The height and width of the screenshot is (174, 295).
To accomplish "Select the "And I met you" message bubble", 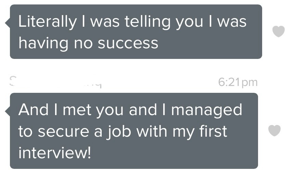I will (134, 131).
